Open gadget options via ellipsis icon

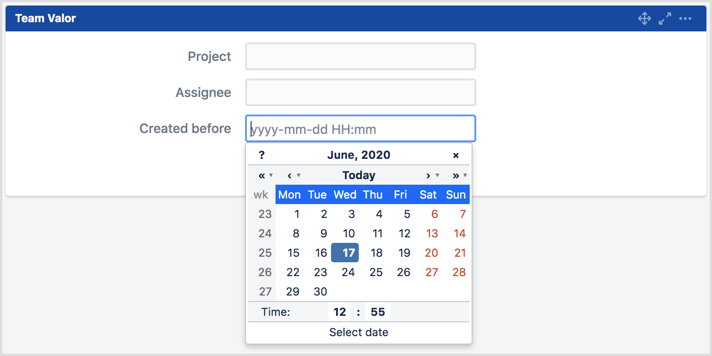pos(685,18)
